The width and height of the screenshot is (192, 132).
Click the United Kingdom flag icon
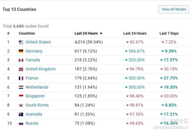point(21,69)
